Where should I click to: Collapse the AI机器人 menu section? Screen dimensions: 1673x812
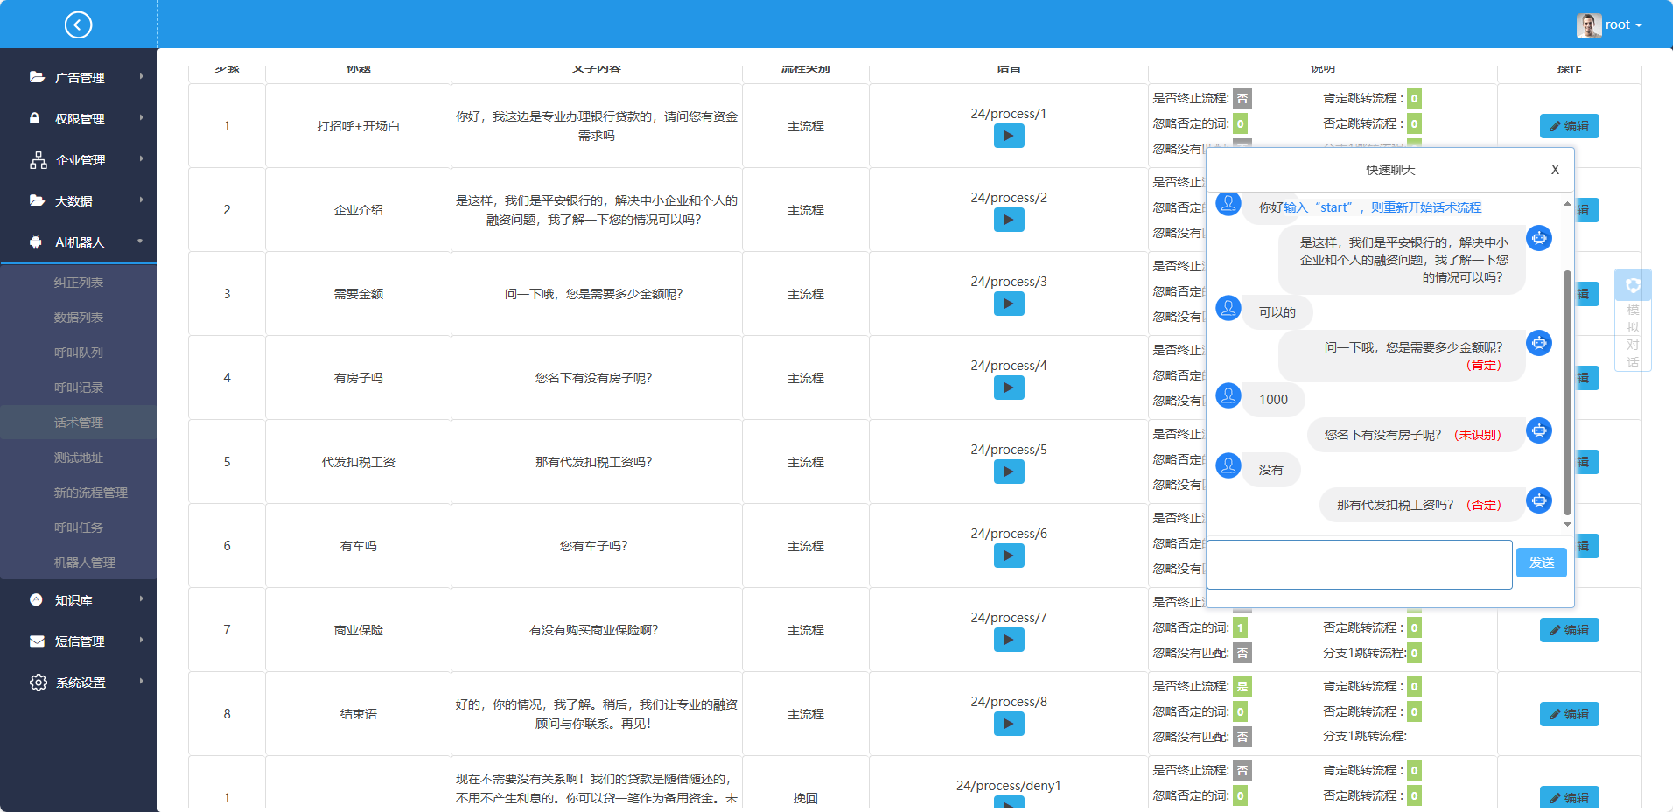point(140,241)
